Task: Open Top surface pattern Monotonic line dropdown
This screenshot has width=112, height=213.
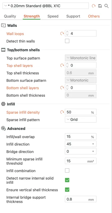Action: tap(81, 58)
